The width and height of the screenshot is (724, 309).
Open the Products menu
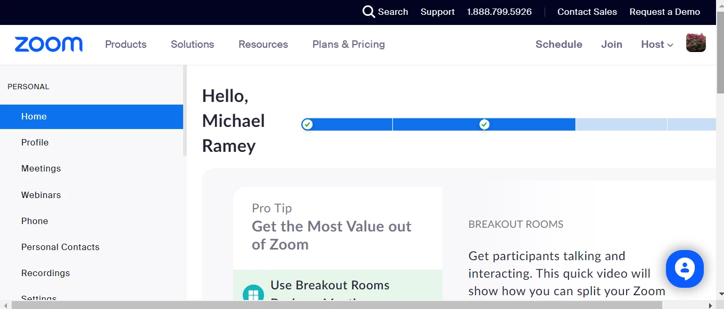(126, 45)
